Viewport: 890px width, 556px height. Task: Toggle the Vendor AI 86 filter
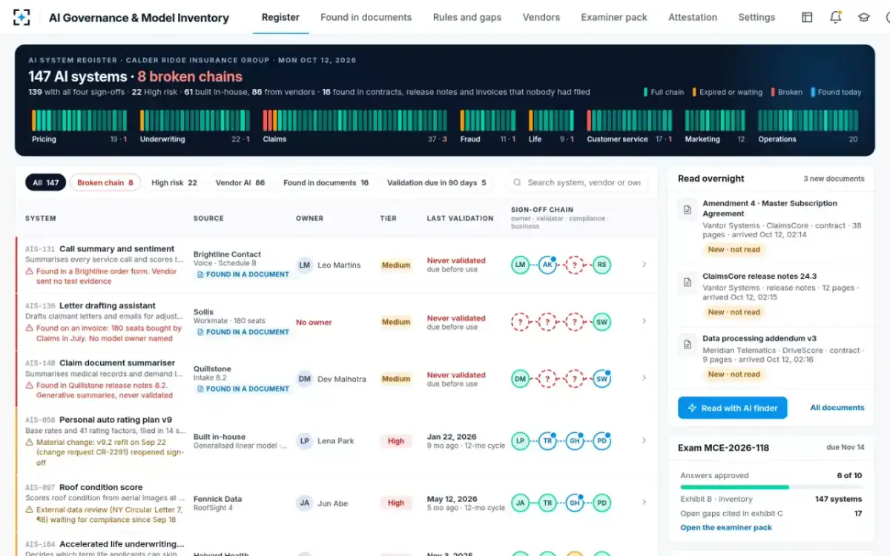coord(240,182)
